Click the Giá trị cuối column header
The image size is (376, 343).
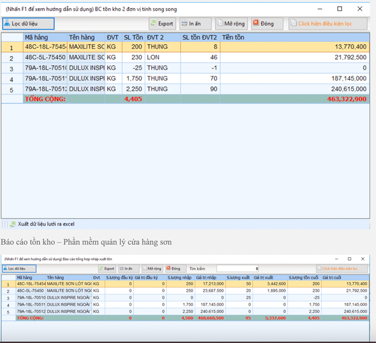pyautogui.click(x=345, y=278)
